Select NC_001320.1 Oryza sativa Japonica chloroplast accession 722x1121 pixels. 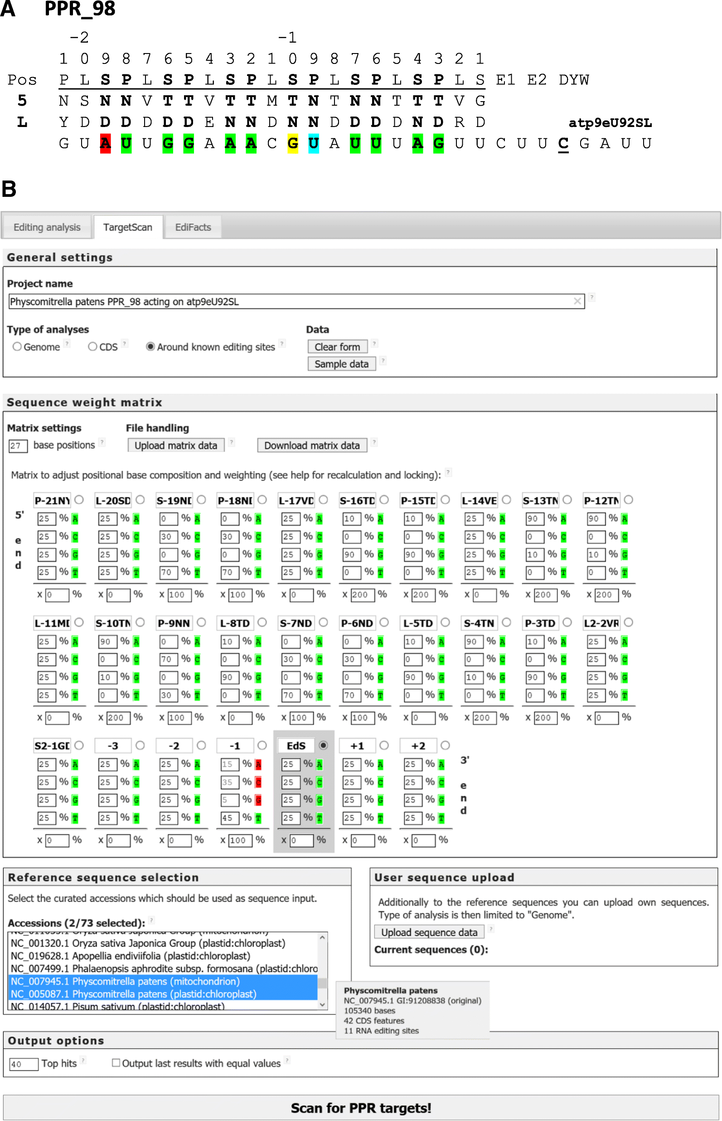point(163,943)
